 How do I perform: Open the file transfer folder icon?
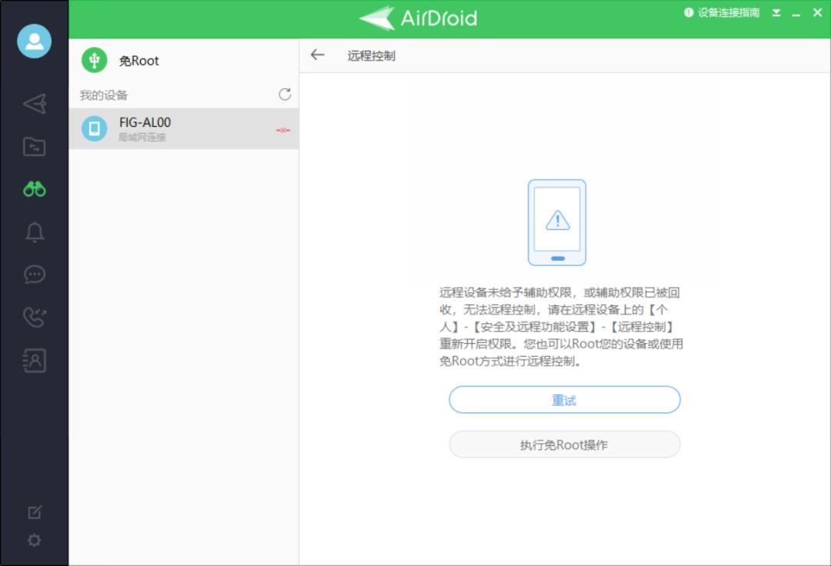33,146
